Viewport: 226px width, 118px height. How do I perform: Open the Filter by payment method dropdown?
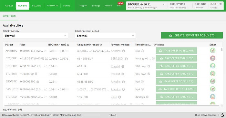point(105,36)
